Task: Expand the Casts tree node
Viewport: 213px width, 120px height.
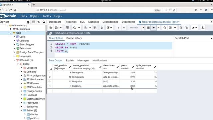Action: (14, 37)
